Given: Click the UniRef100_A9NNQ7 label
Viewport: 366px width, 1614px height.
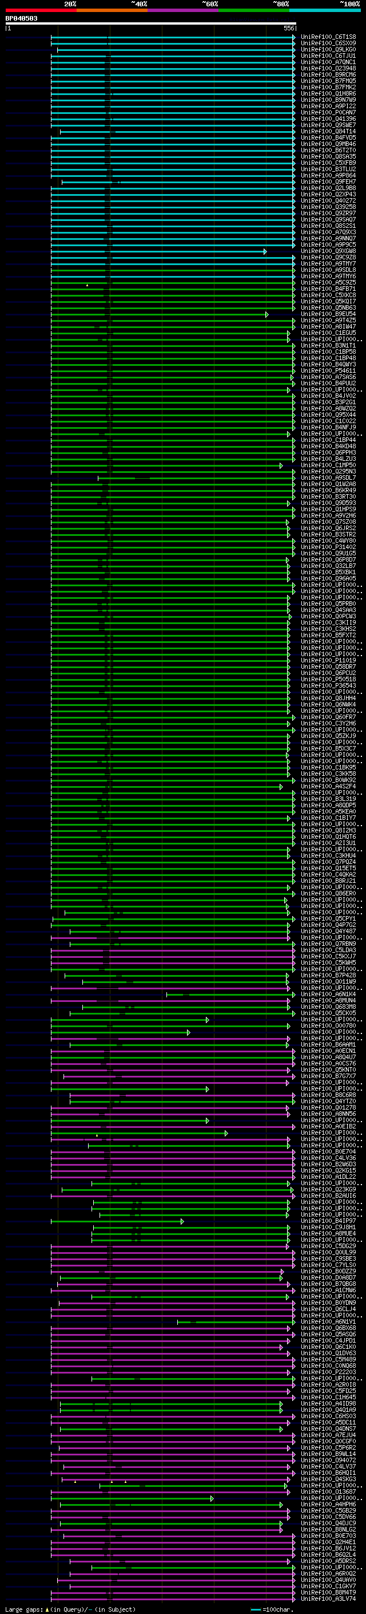Looking at the screenshot, I should point(328,238).
